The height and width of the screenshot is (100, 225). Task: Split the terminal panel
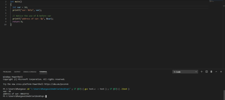207,72
